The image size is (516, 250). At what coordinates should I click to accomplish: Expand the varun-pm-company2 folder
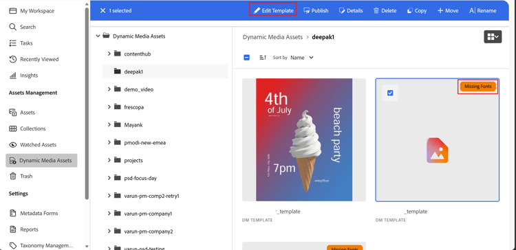[x=109, y=231]
